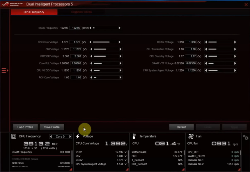Switch to the Graphics Cards tab

pyautogui.click(x=81, y=12)
